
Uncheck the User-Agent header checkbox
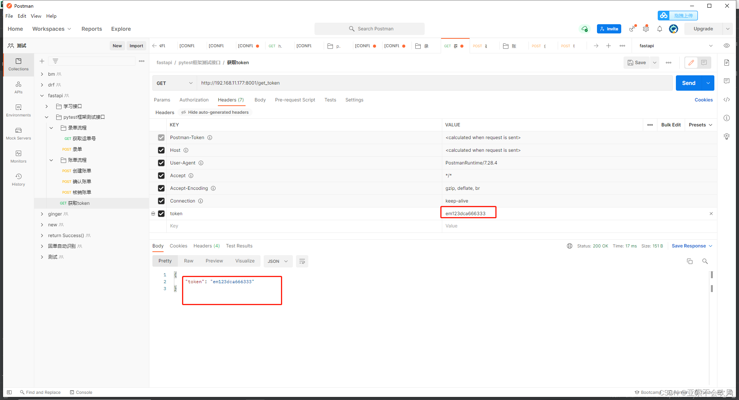click(x=161, y=163)
